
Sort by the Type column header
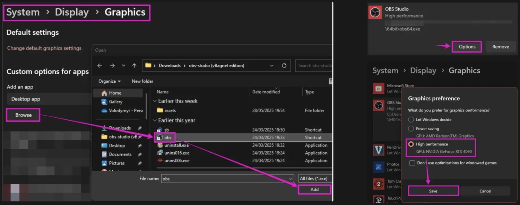[x=310, y=92]
